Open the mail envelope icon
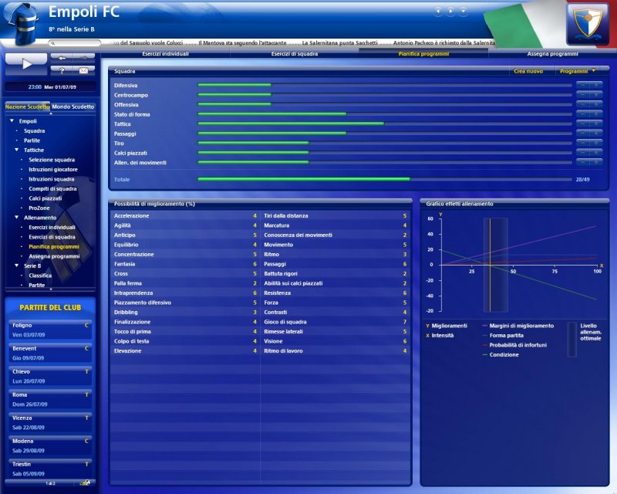Image resolution: width=617 pixels, height=494 pixels. pyautogui.click(x=83, y=70)
